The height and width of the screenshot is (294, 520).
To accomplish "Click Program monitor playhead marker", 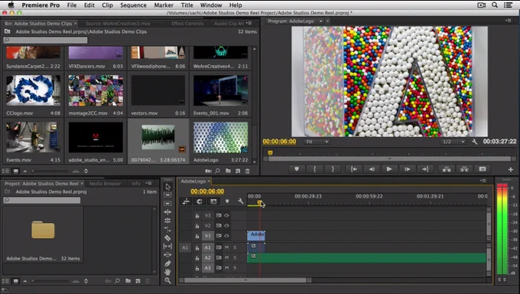I will point(270,153).
